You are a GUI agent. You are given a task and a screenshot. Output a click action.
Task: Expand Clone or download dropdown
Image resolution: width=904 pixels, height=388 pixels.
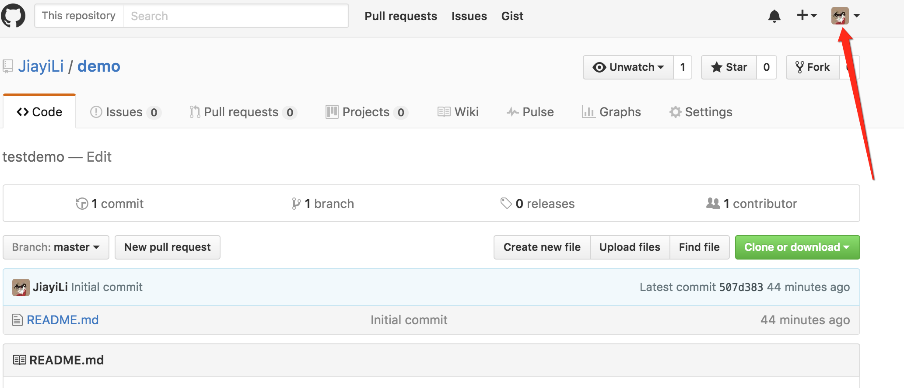click(x=797, y=247)
